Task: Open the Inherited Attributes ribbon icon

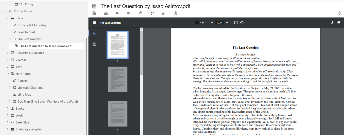Action: (129, 13)
